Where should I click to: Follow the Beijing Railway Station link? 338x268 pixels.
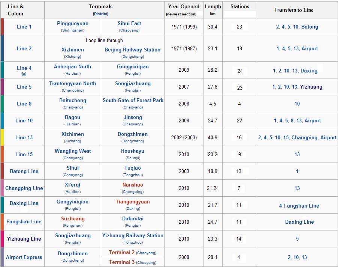click(132, 50)
